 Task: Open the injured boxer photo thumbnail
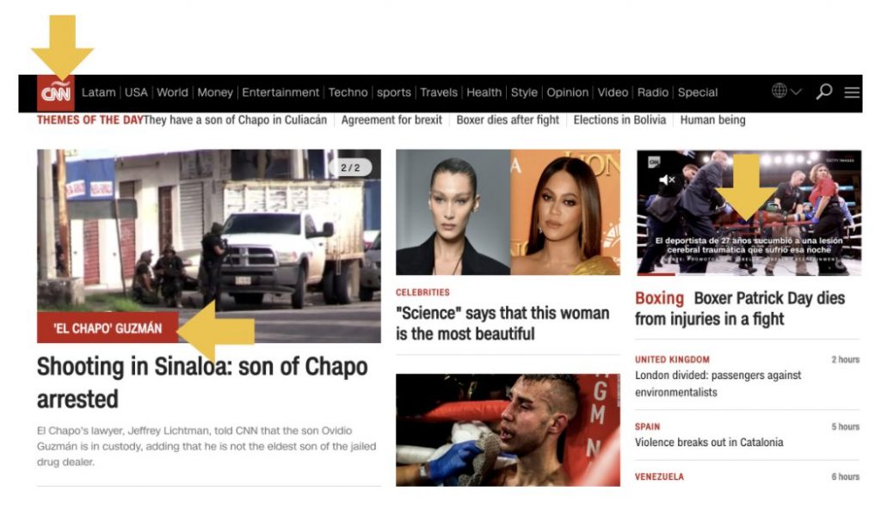(508, 430)
